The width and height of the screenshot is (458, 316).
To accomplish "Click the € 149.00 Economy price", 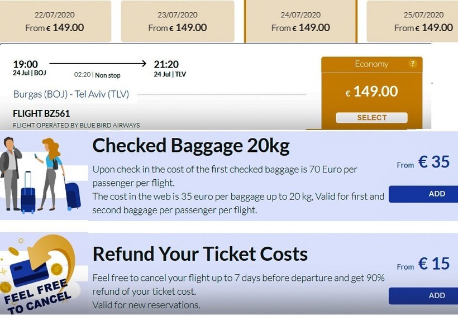I will click(371, 91).
